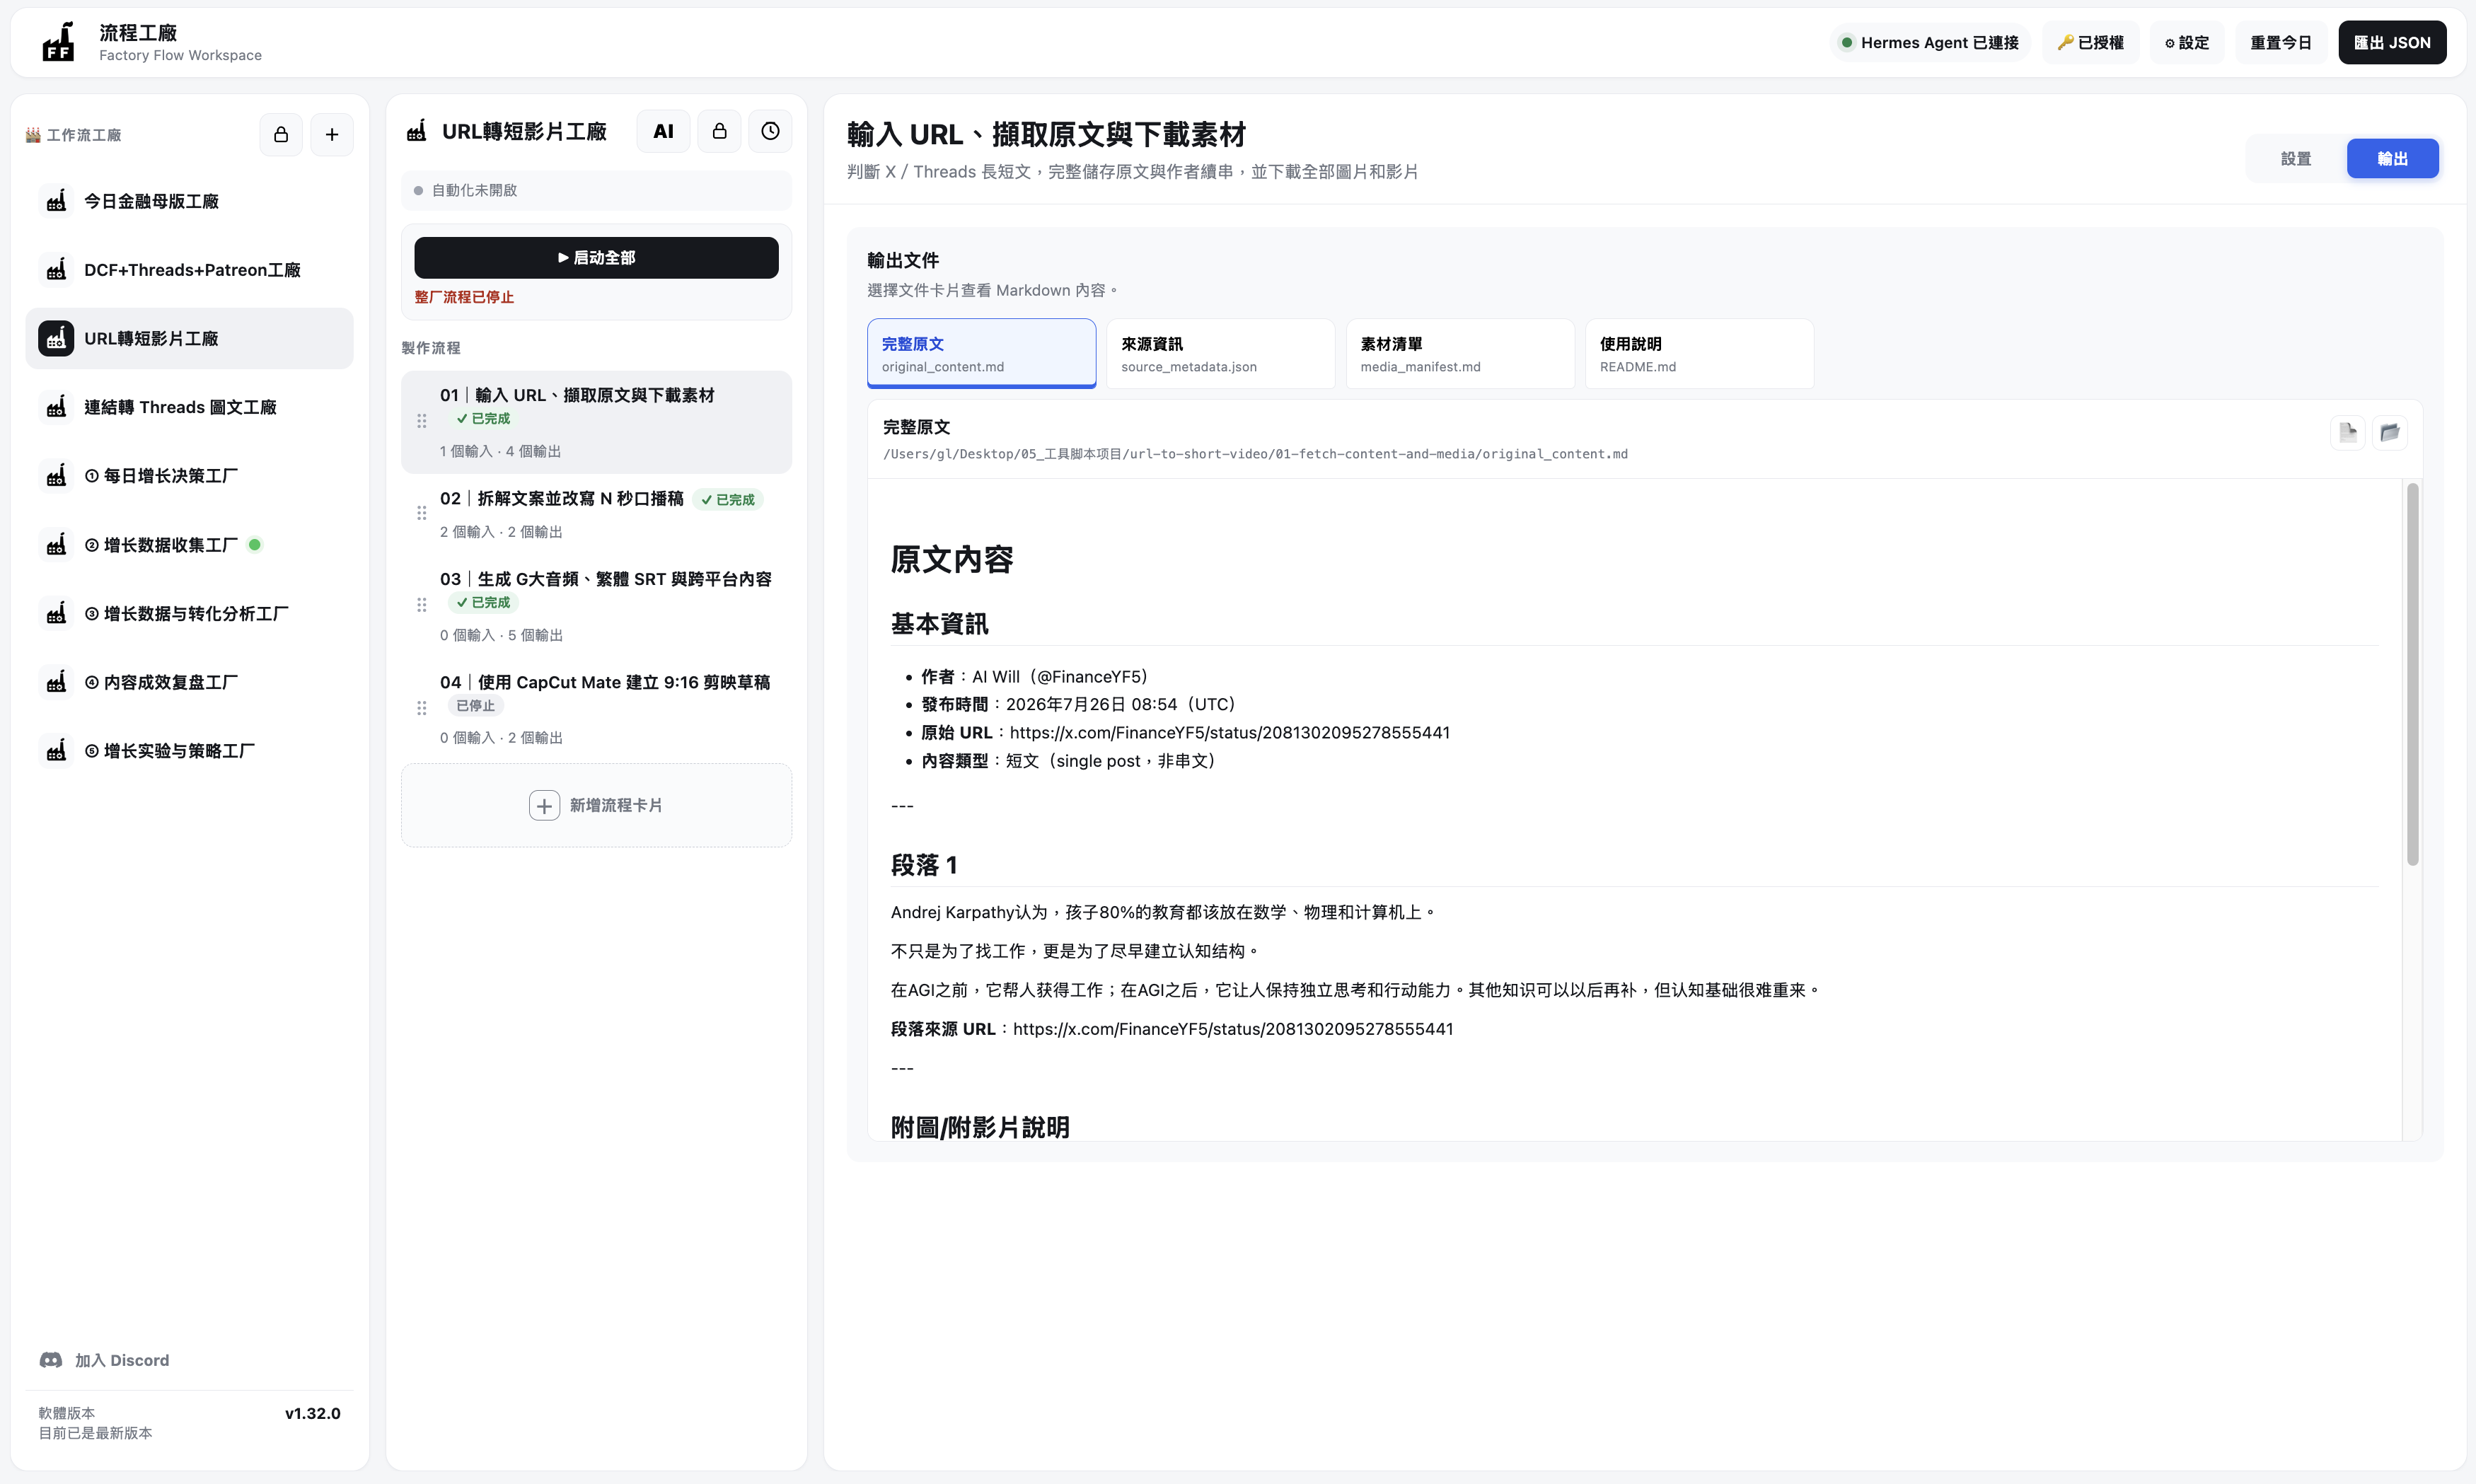
Task: Click the DCF+Threads+Patreon工廠 factory icon
Action: (56, 270)
